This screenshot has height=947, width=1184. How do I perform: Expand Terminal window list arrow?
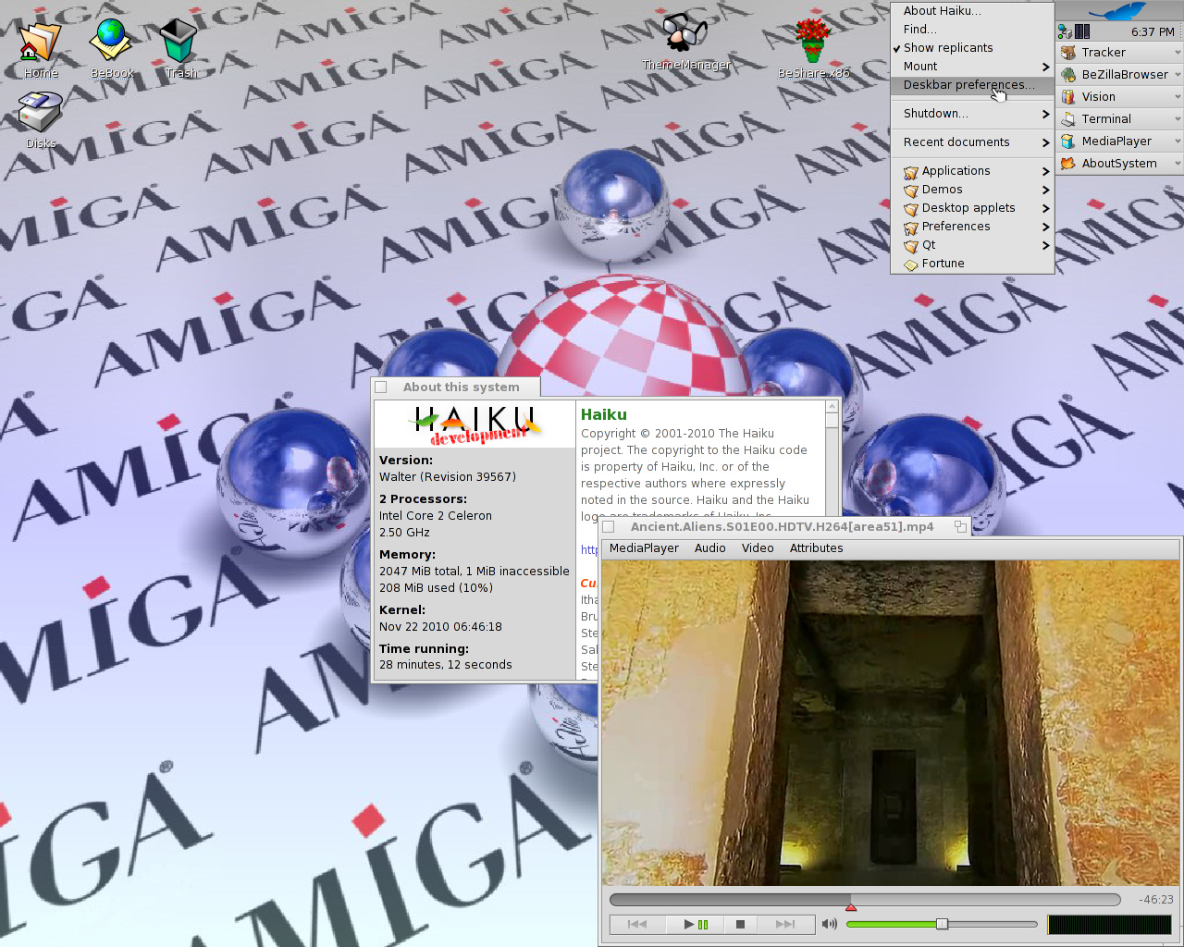[1178, 119]
